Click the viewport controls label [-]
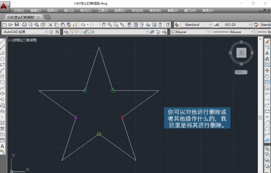This screenshot has width=271, height=173. [x=10, y=40]
